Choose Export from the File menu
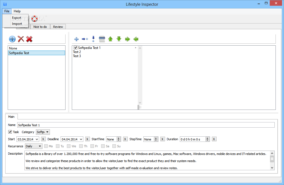Screen dimensions: 284x185 (16, 18)
